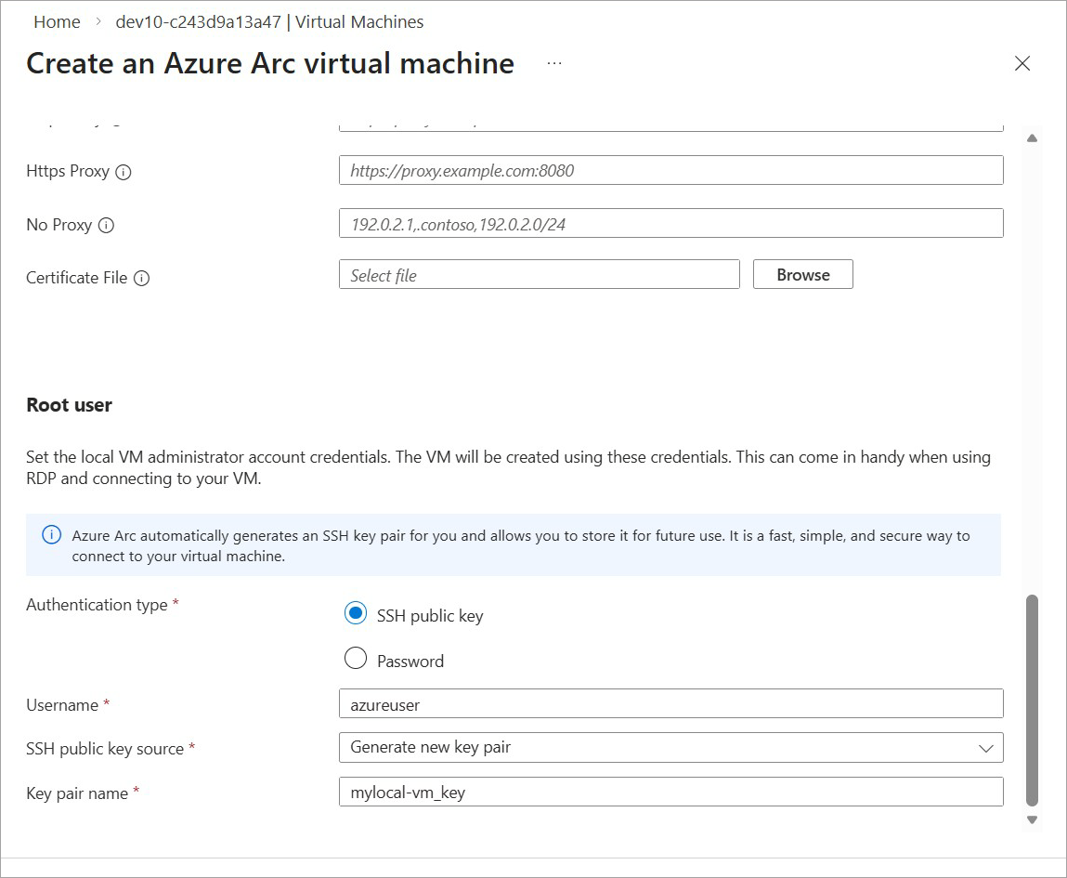Viewport: 1067px width, 878px height.
Task: Click the Certificate File info icon
Action: click(x=141, y=278)
